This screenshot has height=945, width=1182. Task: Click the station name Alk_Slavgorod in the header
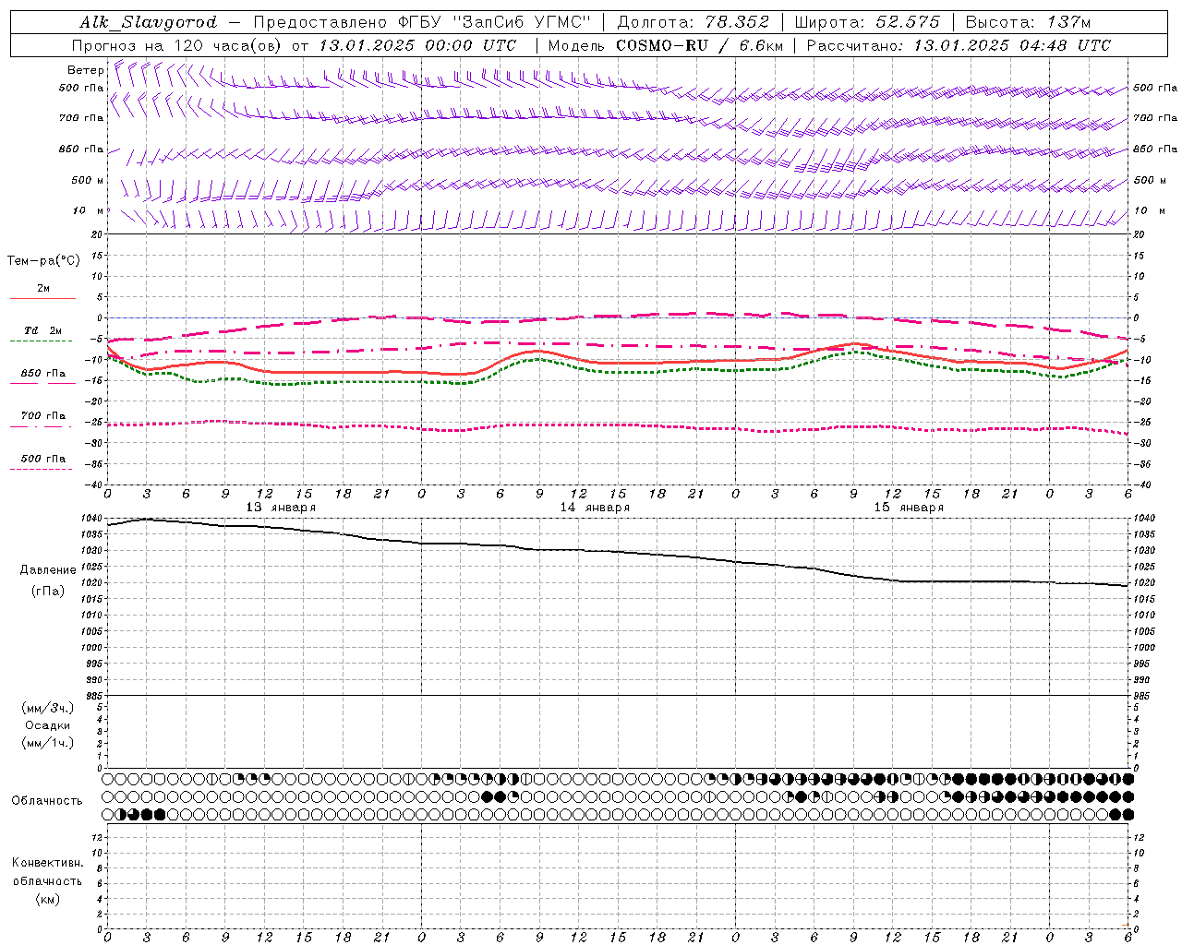coord(149,22)
